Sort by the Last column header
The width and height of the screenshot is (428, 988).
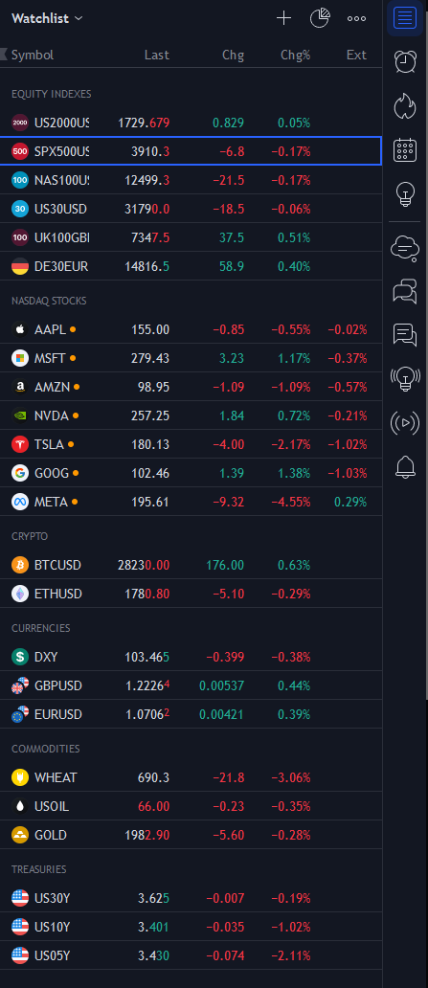157,55
